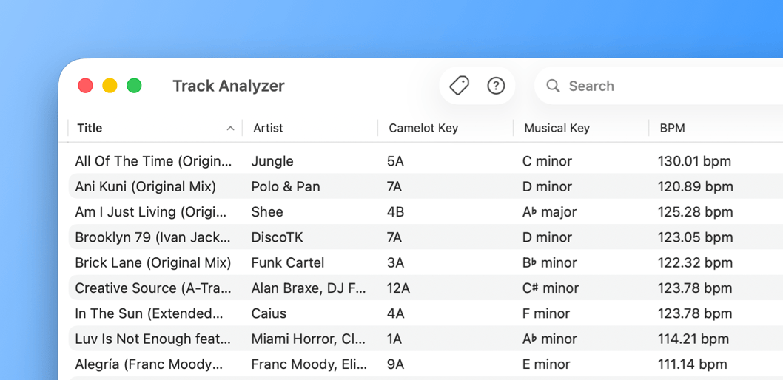Select the track Ani Kuni (Original Mix)
Screen dimensions: 783x380
click(146, 186)
